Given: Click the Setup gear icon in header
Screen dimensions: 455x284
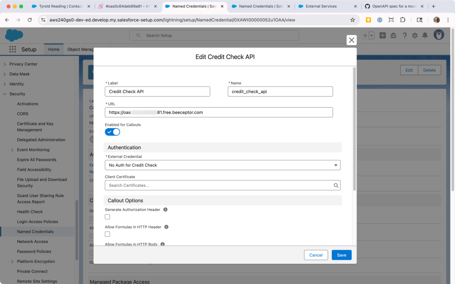Looking at the screenshot, I should (x=416, y=35).
